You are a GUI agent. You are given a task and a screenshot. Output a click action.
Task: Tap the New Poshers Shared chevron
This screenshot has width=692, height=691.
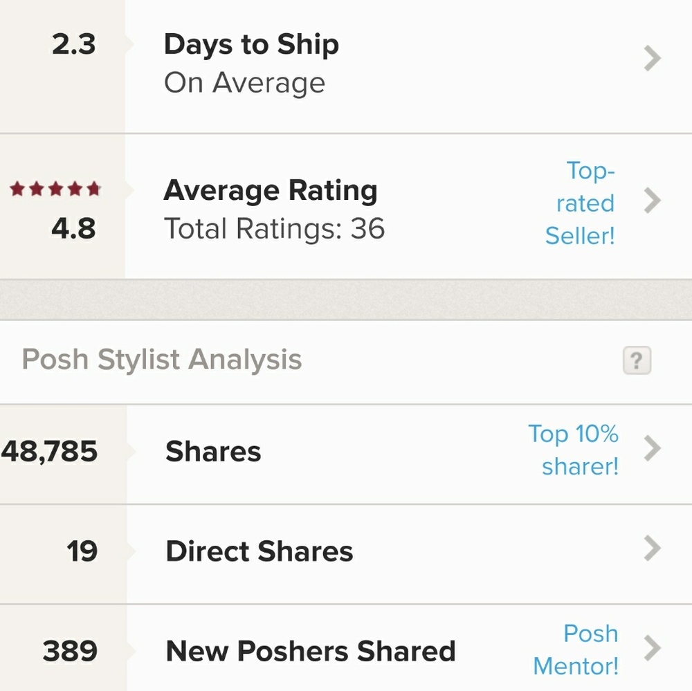click(652, 649)
